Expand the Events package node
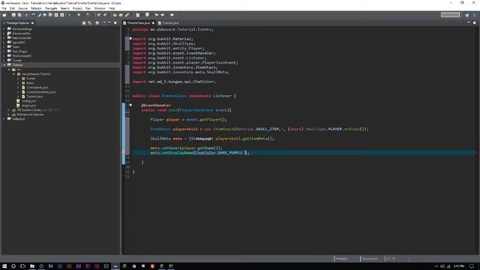This screenshot has width=480, height=270. [18, 79]
